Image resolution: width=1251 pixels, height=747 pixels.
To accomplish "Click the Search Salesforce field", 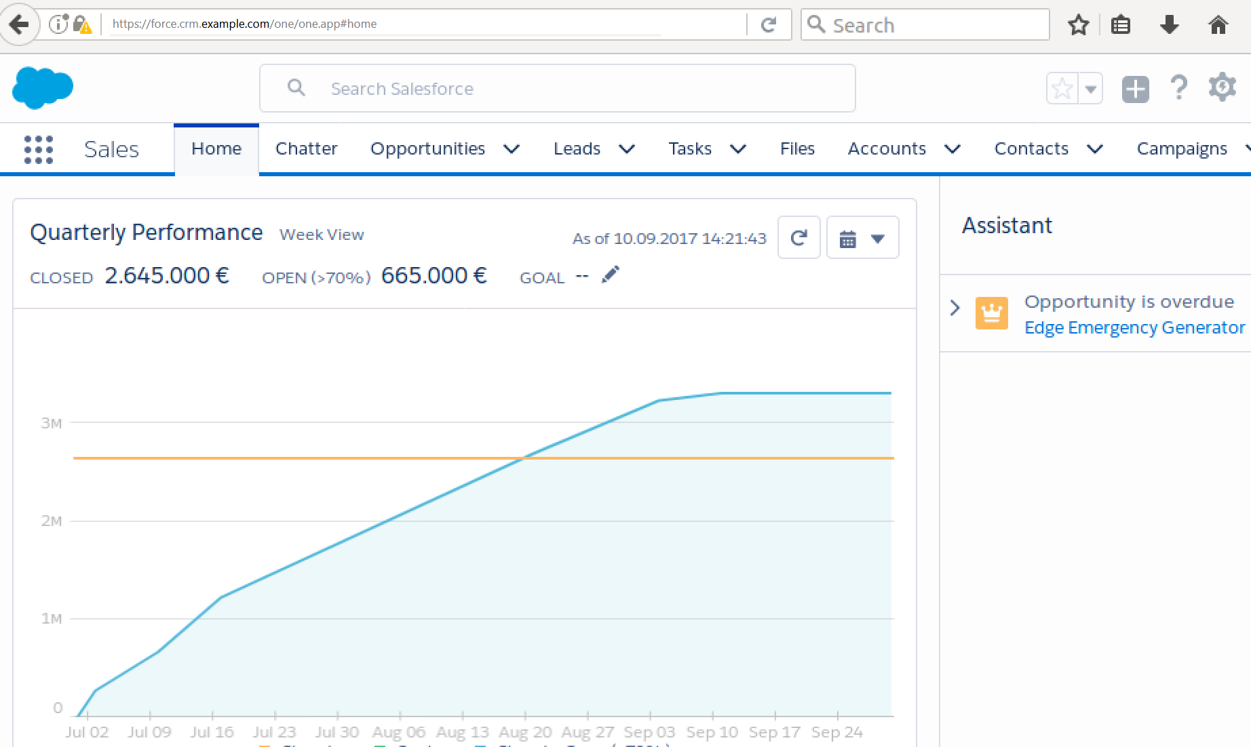I will click(558, 88).
